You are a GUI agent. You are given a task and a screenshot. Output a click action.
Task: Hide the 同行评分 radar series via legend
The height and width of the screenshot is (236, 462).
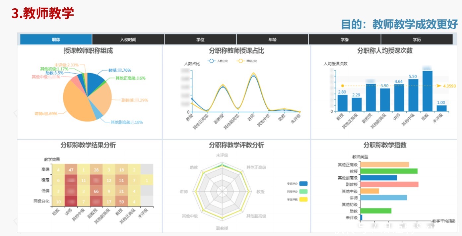point(303,191)
